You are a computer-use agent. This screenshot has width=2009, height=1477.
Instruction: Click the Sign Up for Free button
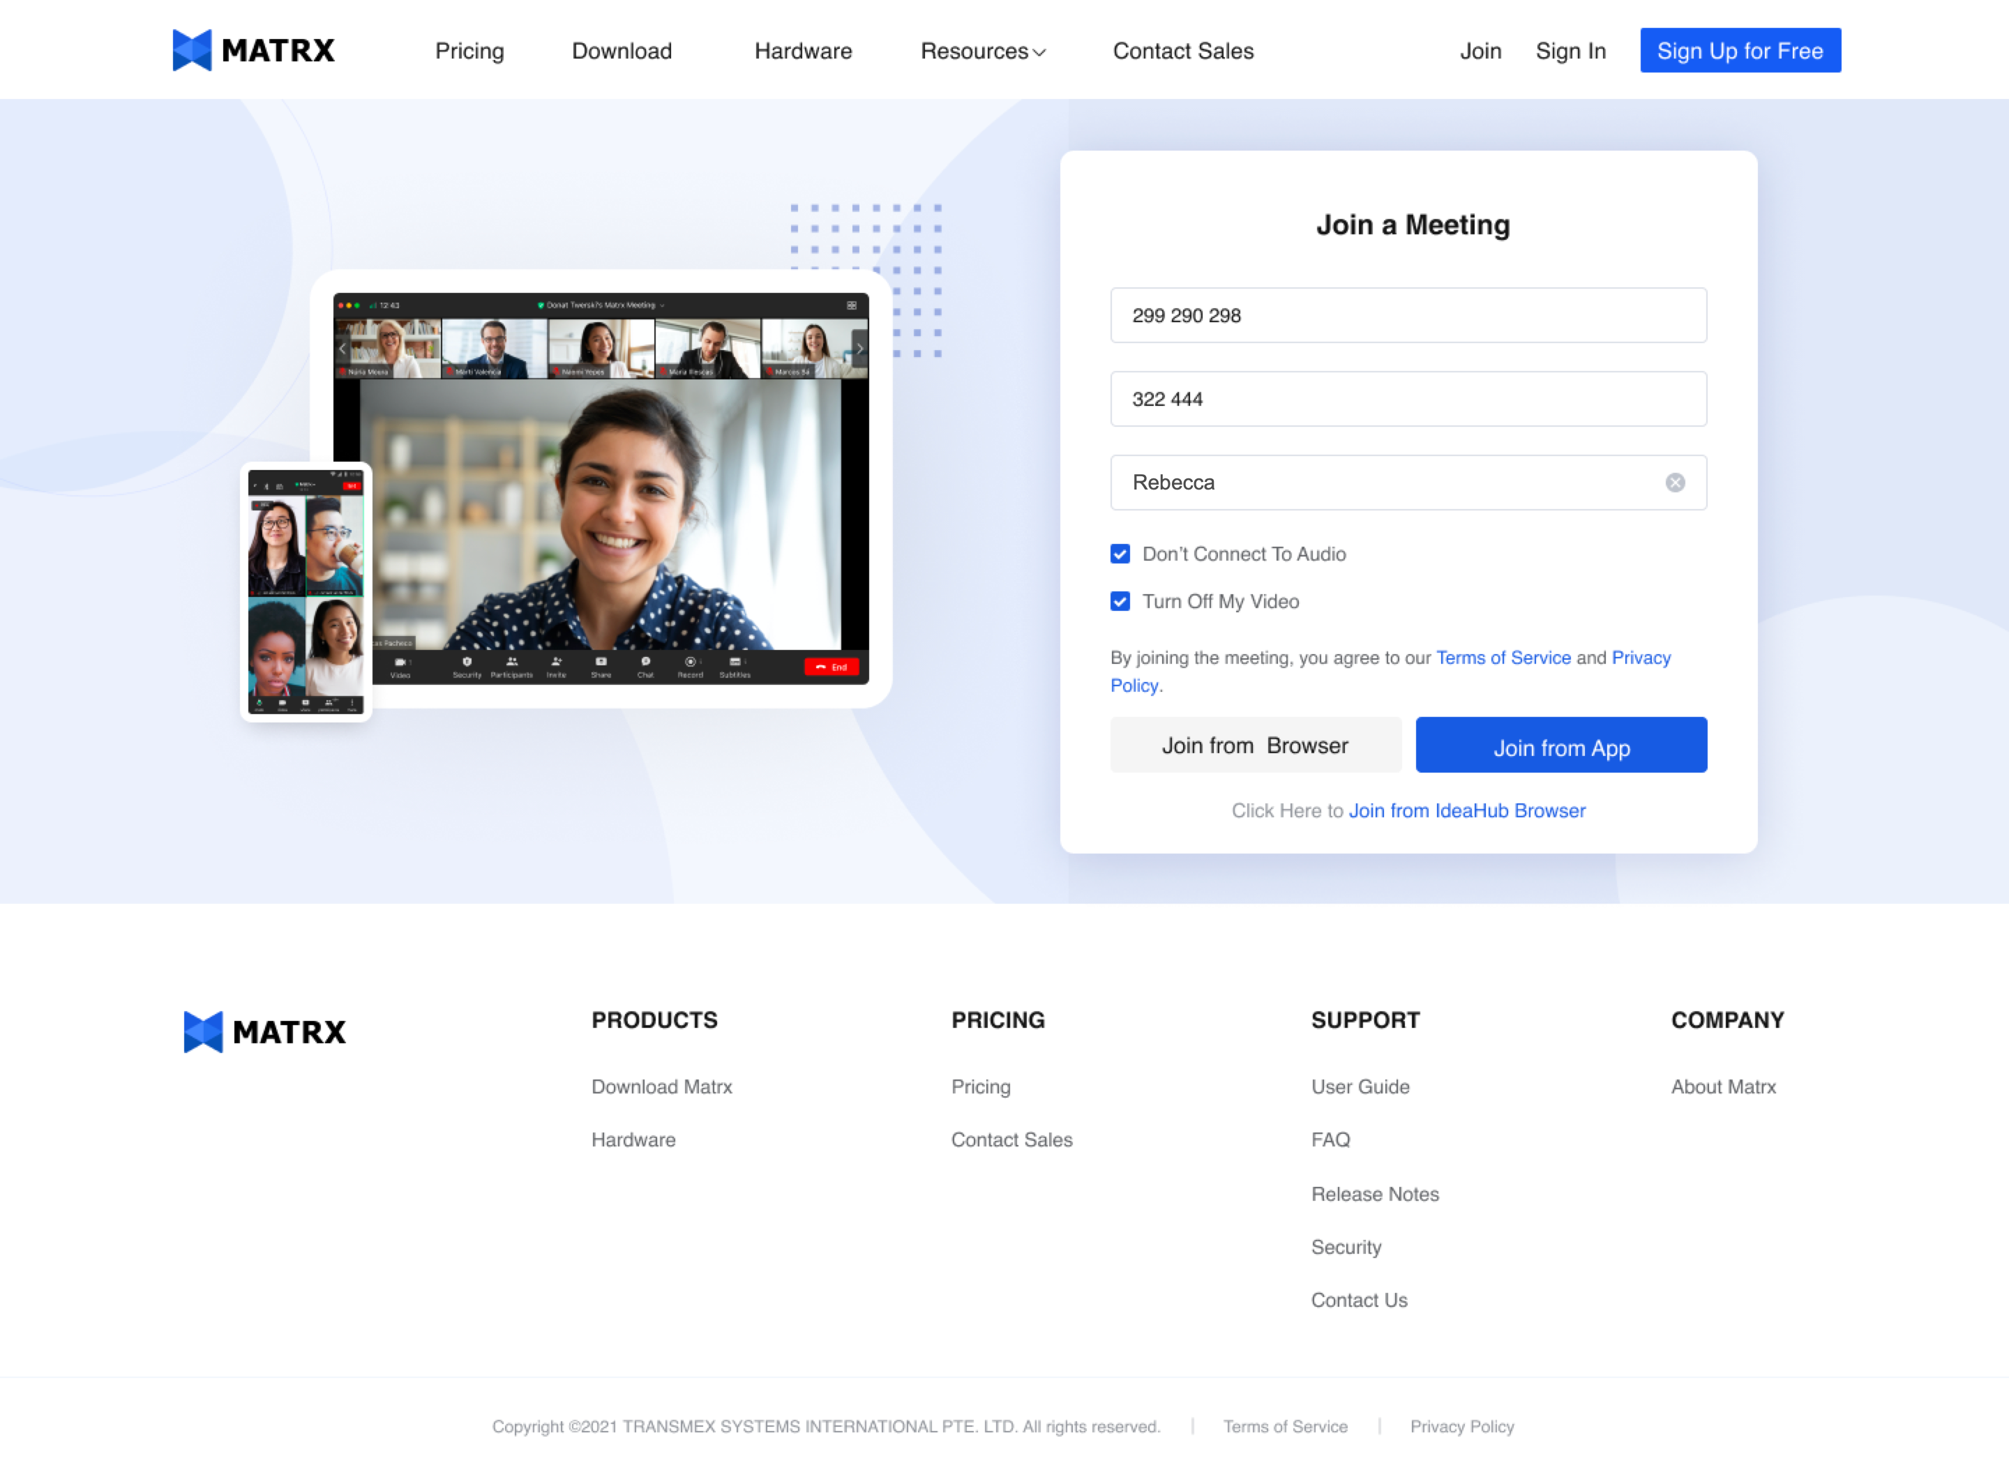(1739, 51)
